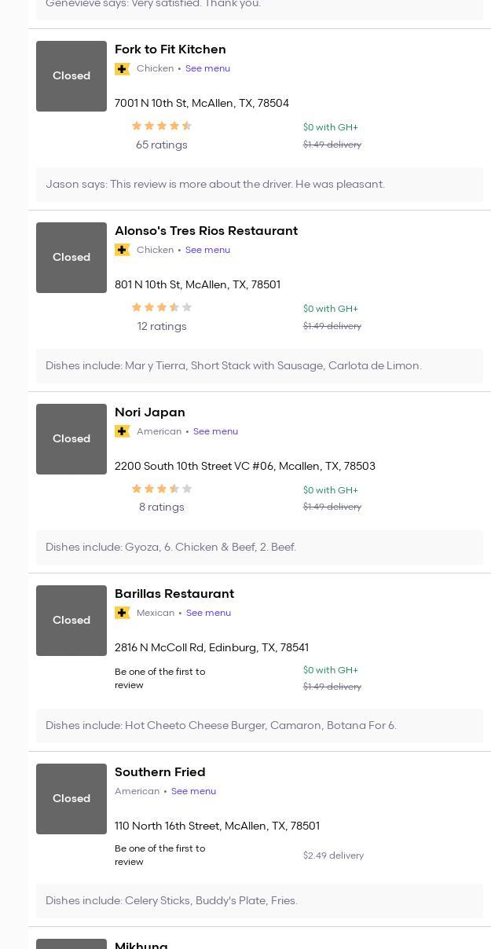Click star rating for Fork to Fit Kitchen
Image resolution: width=491 pixels, height=949 pixels.
[x=161, y=126]
